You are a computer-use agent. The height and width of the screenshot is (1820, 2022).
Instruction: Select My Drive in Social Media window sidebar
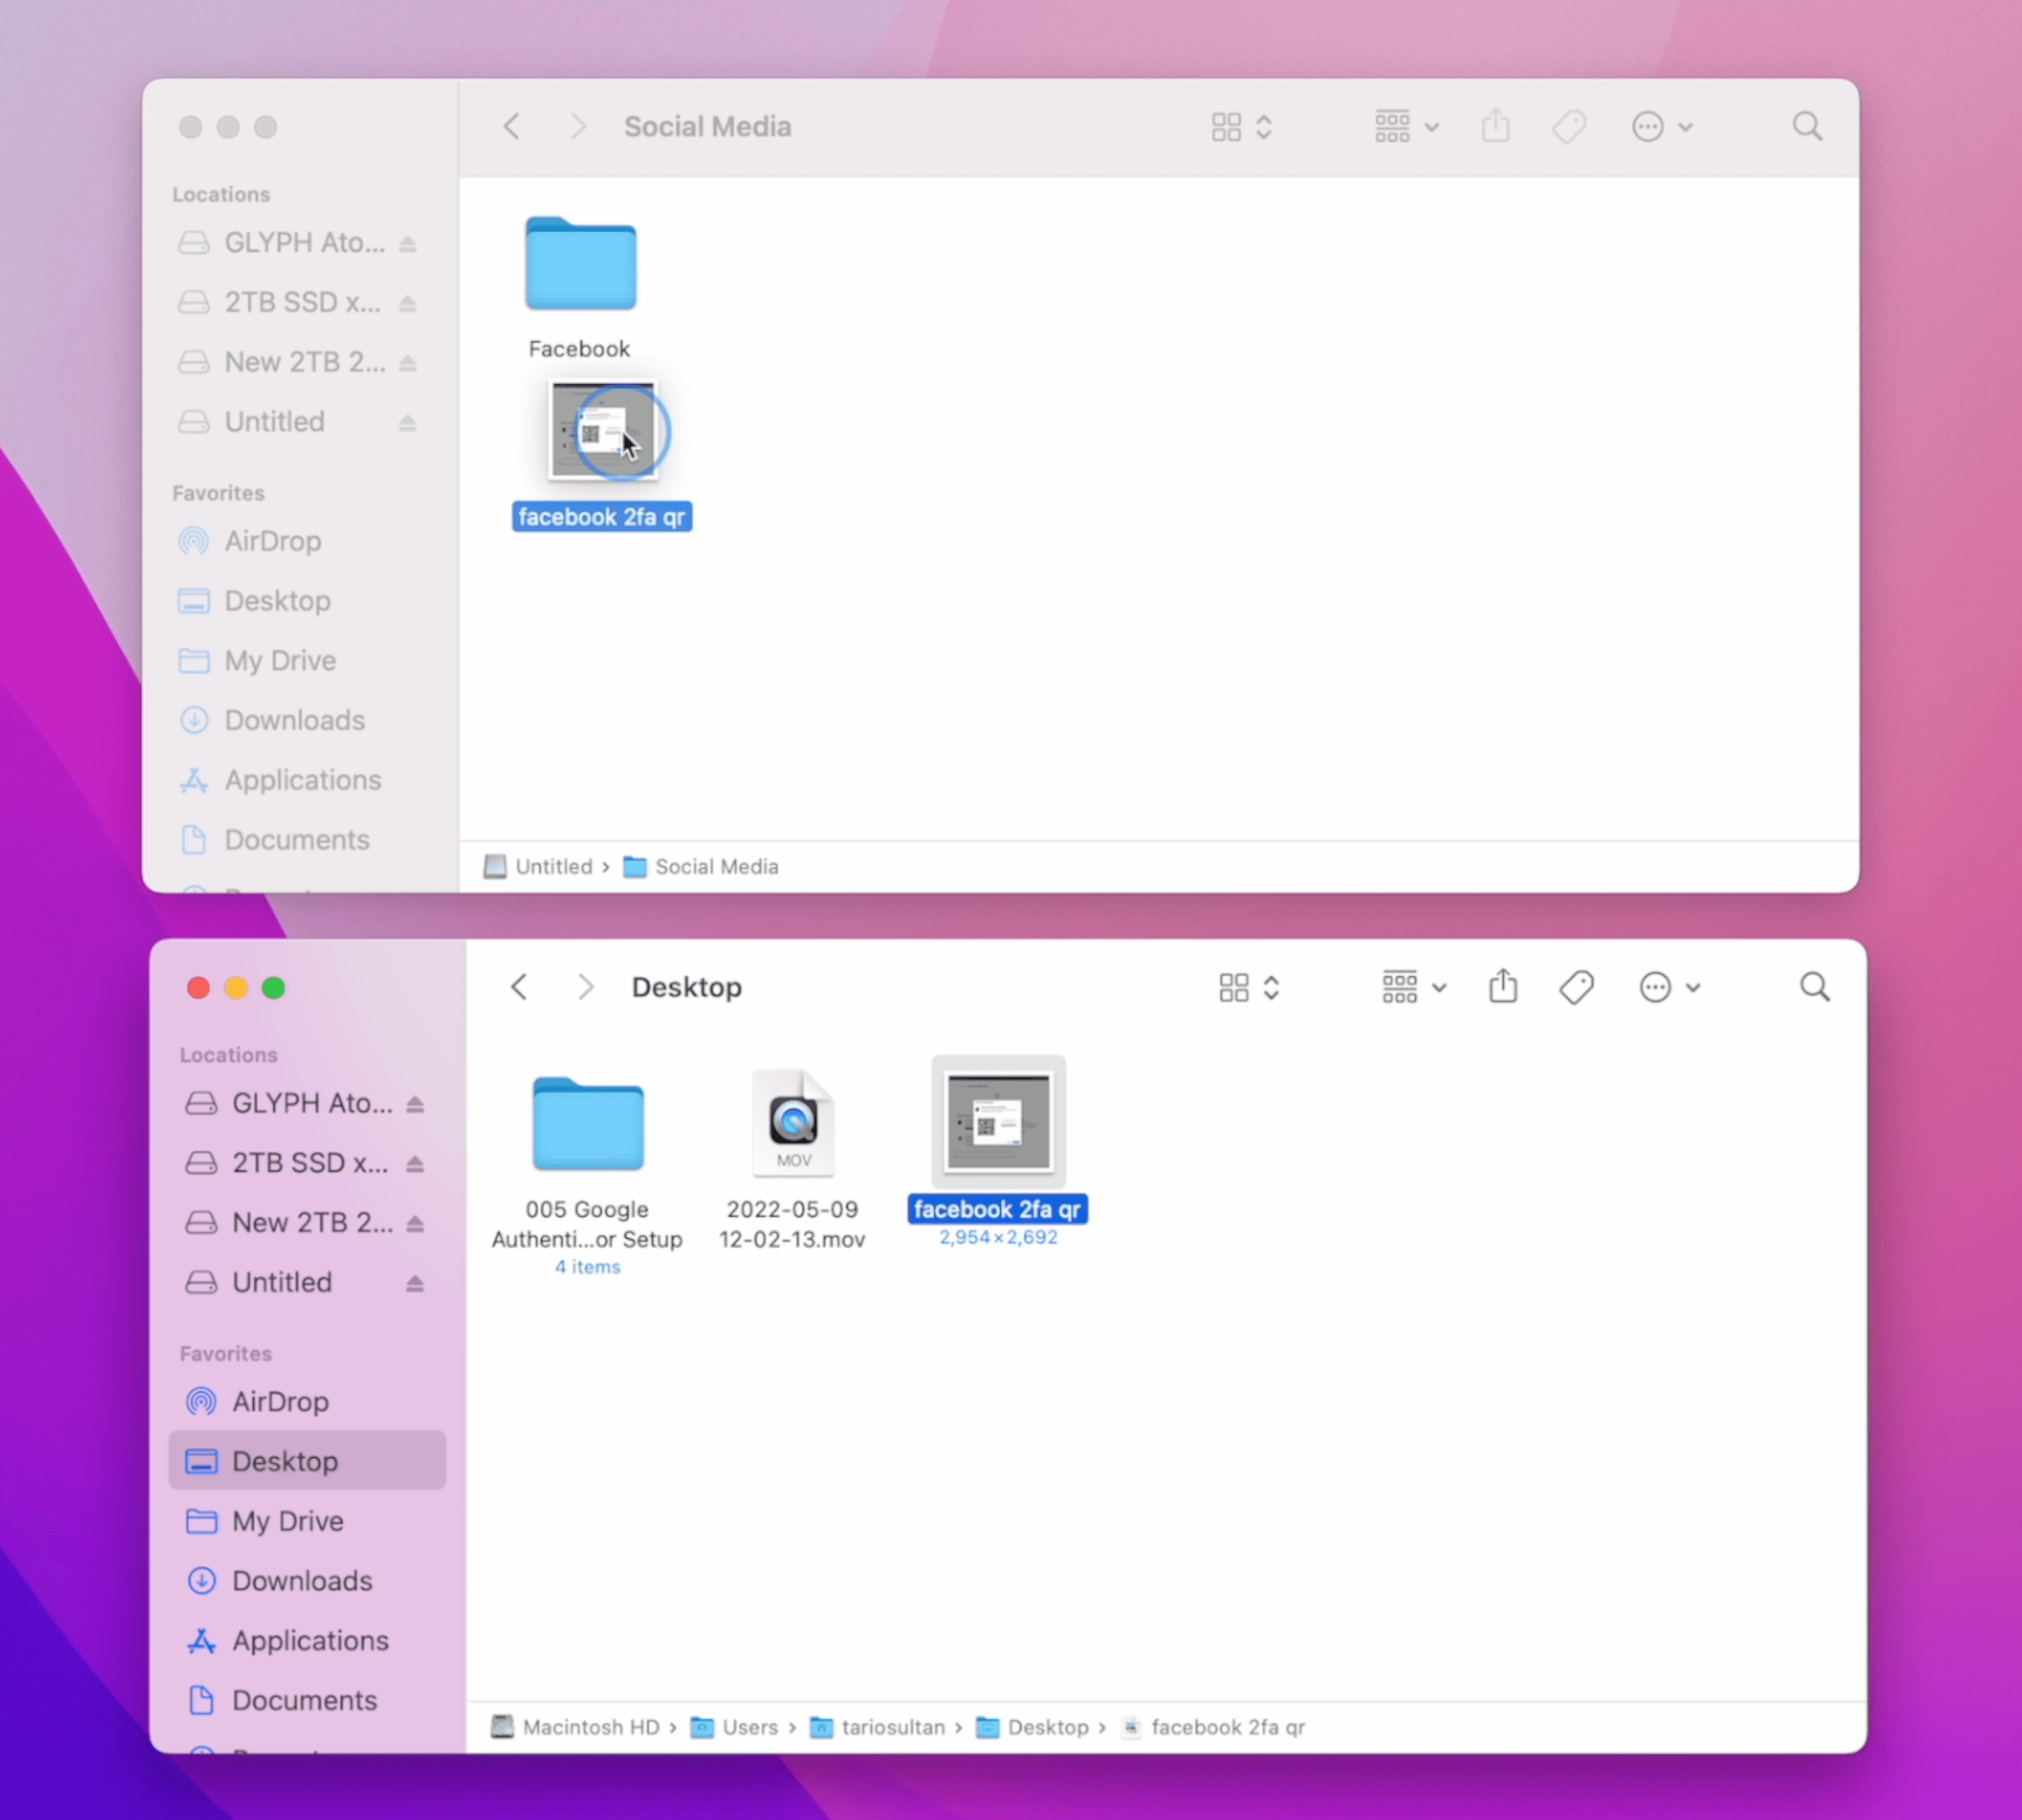300,660
